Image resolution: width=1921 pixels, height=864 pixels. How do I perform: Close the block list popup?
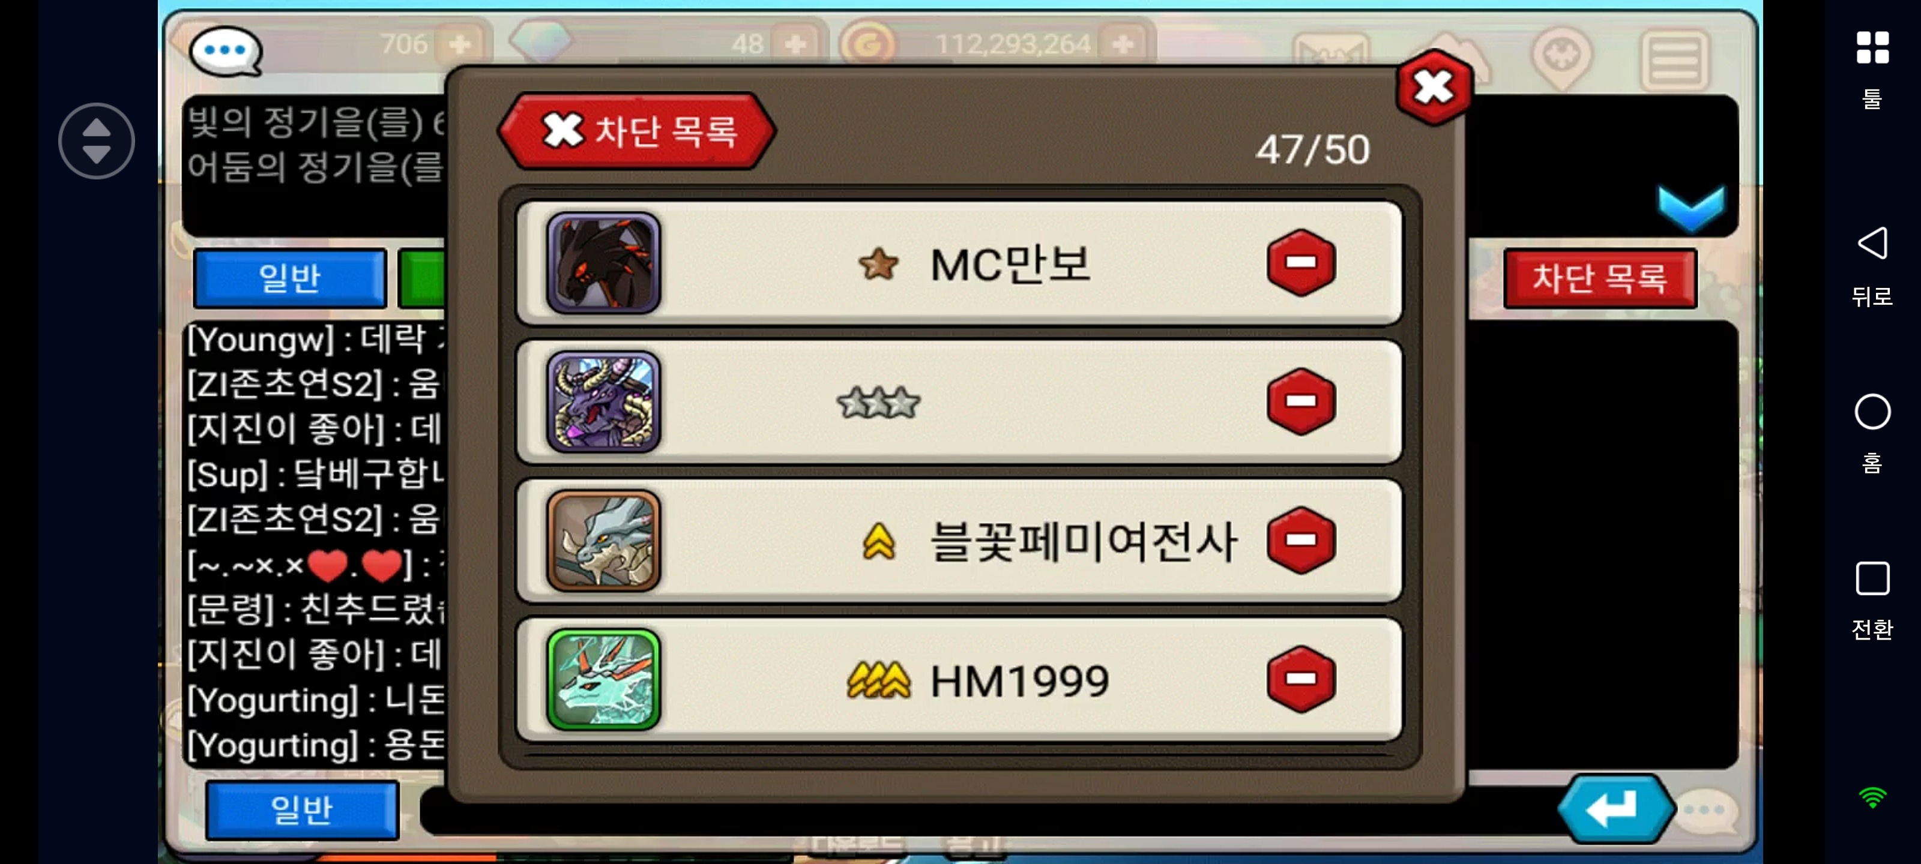[1432, 87]
